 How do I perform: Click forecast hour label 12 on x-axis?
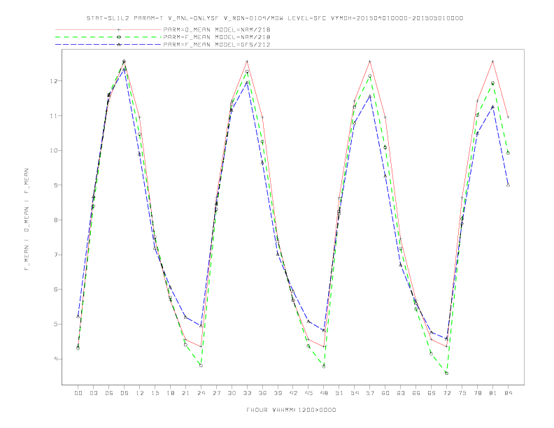pyautogui.click(x=140, y=393)
